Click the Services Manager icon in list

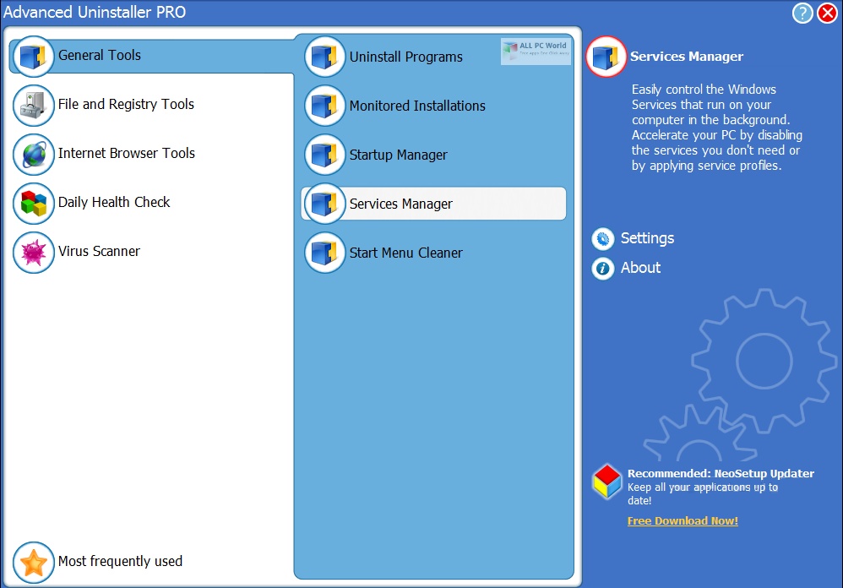point(324,203)
